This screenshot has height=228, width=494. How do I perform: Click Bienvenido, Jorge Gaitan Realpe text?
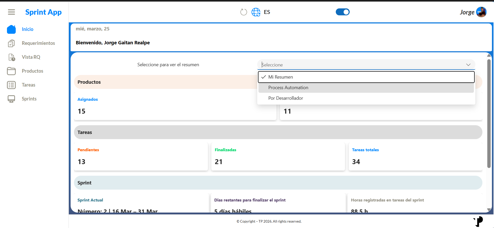[113, 43]
